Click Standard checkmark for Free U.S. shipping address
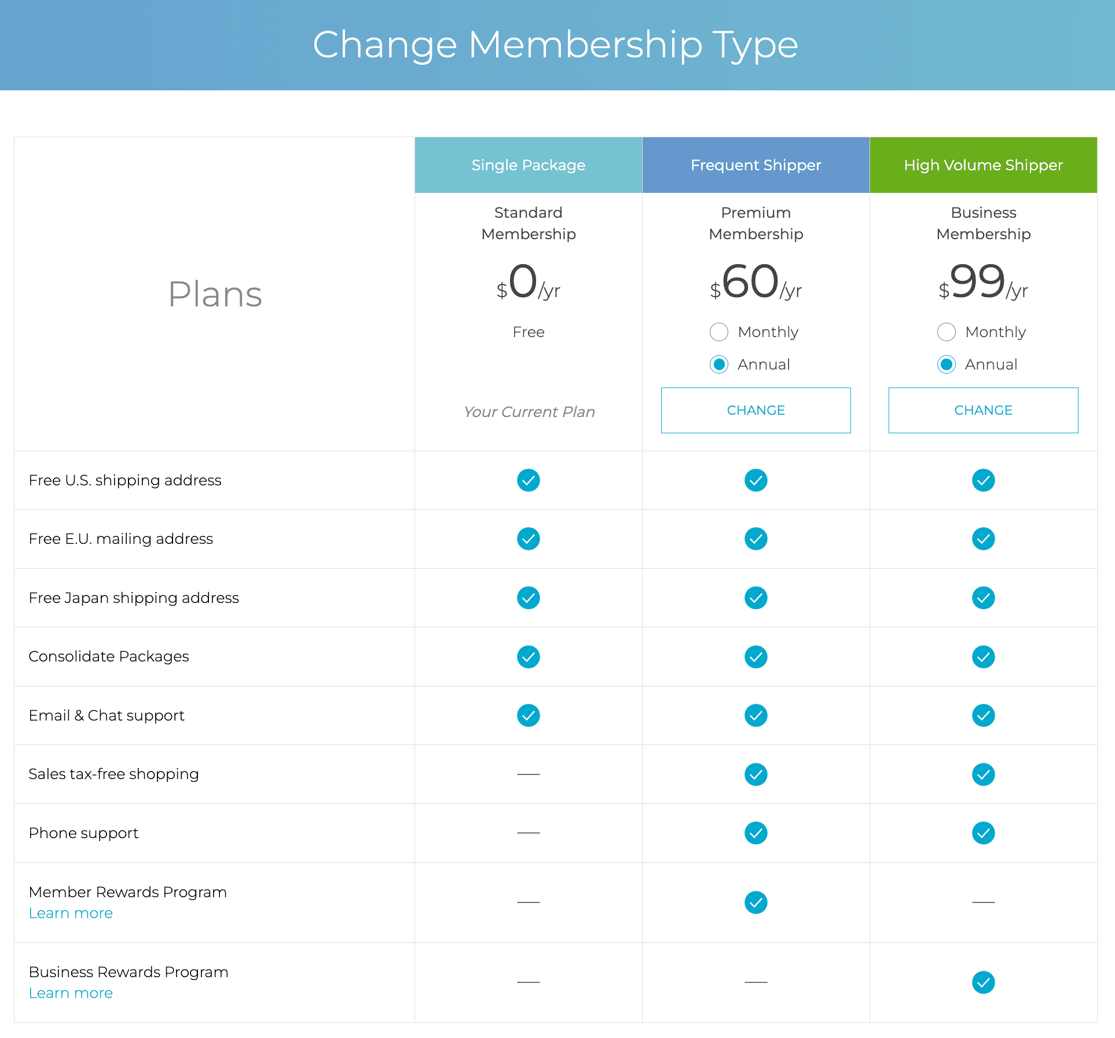This screenshot has width=1115, height=1038. (528, 480)
